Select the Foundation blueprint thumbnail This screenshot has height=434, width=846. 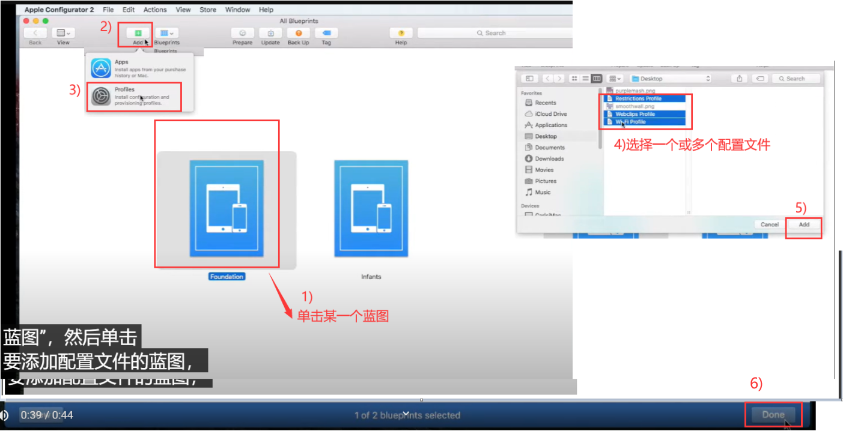(x=227, y=208)
